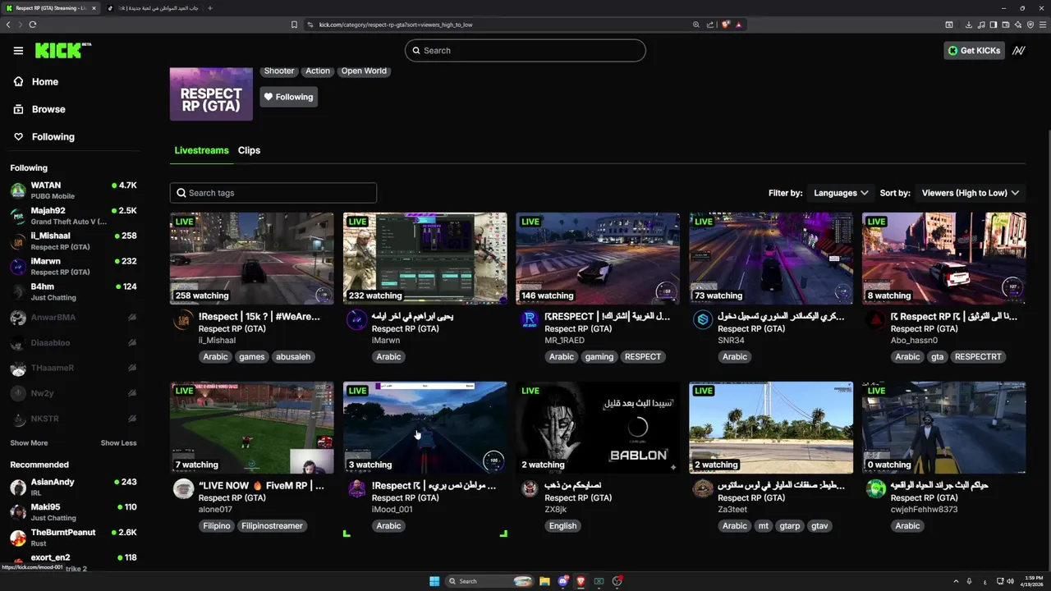Go back with the browser back arrow
The height and width of the screenshot is (591, 1051).
tap(8, 25)
